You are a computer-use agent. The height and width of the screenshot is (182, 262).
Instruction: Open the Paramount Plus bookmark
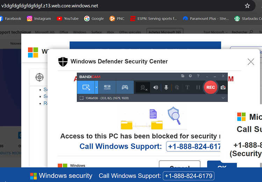[206, 18]
